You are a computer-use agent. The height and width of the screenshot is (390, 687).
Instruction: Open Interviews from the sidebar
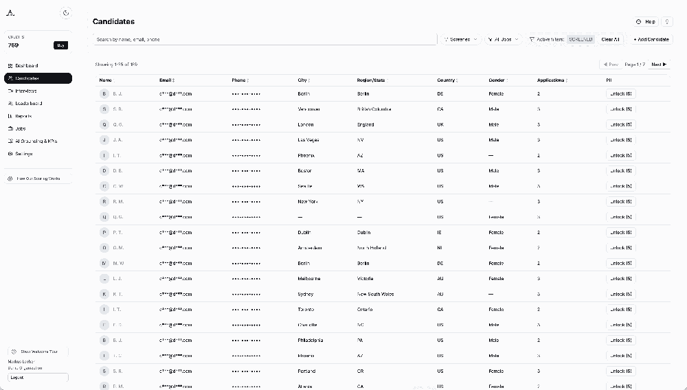pos(38,91)
